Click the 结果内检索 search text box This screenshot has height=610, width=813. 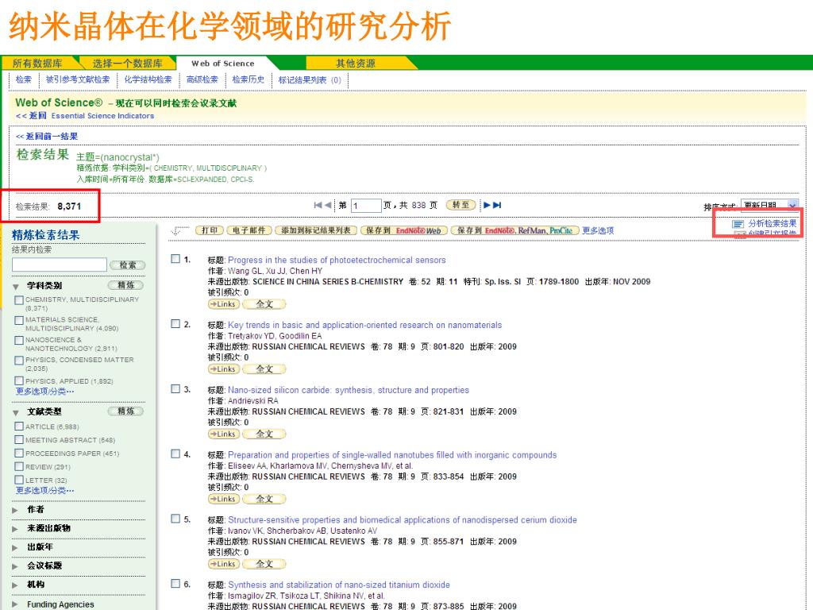59,264
